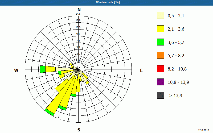213x133 pixels.
Task: Click the radial axis value 5,5
Action: [x=78, y=47]
